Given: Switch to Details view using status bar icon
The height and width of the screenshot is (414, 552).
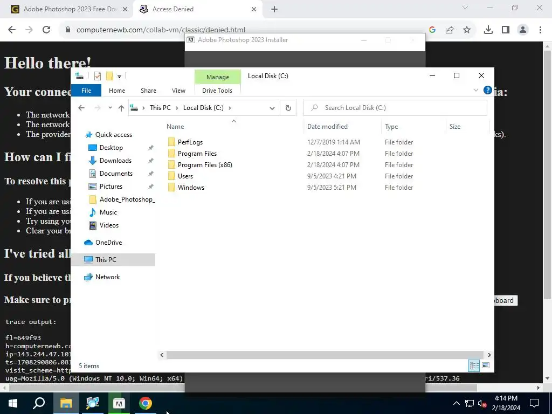Looking at the screenshot, I should pyautogui.click(x=474, y=365).
